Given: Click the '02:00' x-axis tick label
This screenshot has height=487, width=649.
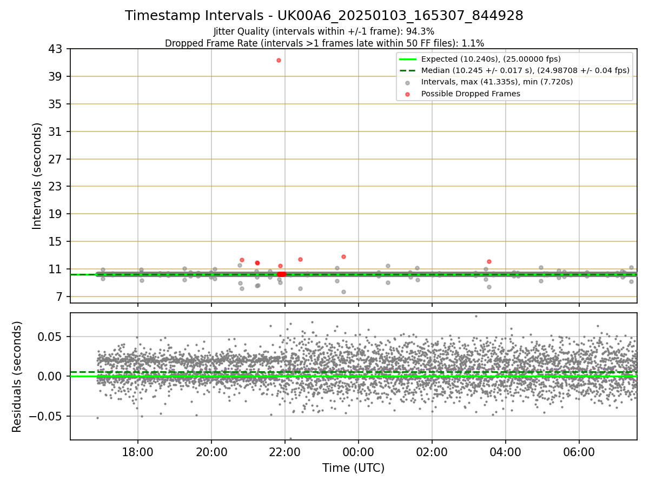Looking at the screenshot, I should 432,451.
